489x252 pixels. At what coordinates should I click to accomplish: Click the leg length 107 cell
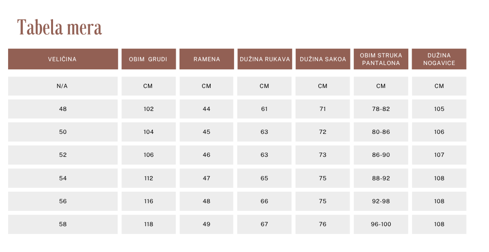(439, 155)
